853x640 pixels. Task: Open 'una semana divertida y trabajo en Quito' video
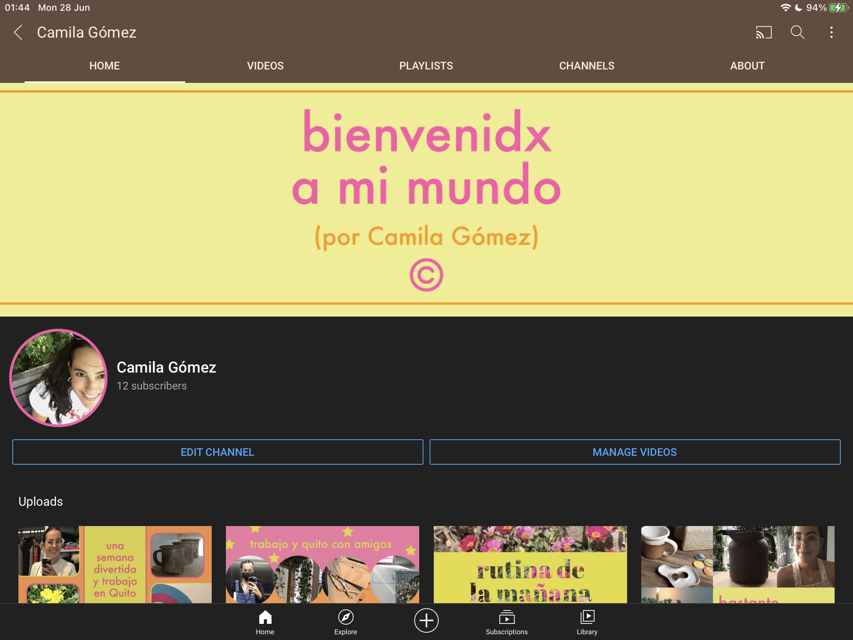115,564
